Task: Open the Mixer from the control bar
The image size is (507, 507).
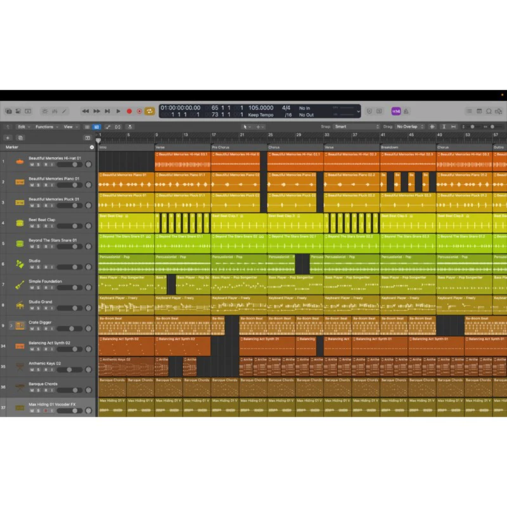Action: coord(55,112)
